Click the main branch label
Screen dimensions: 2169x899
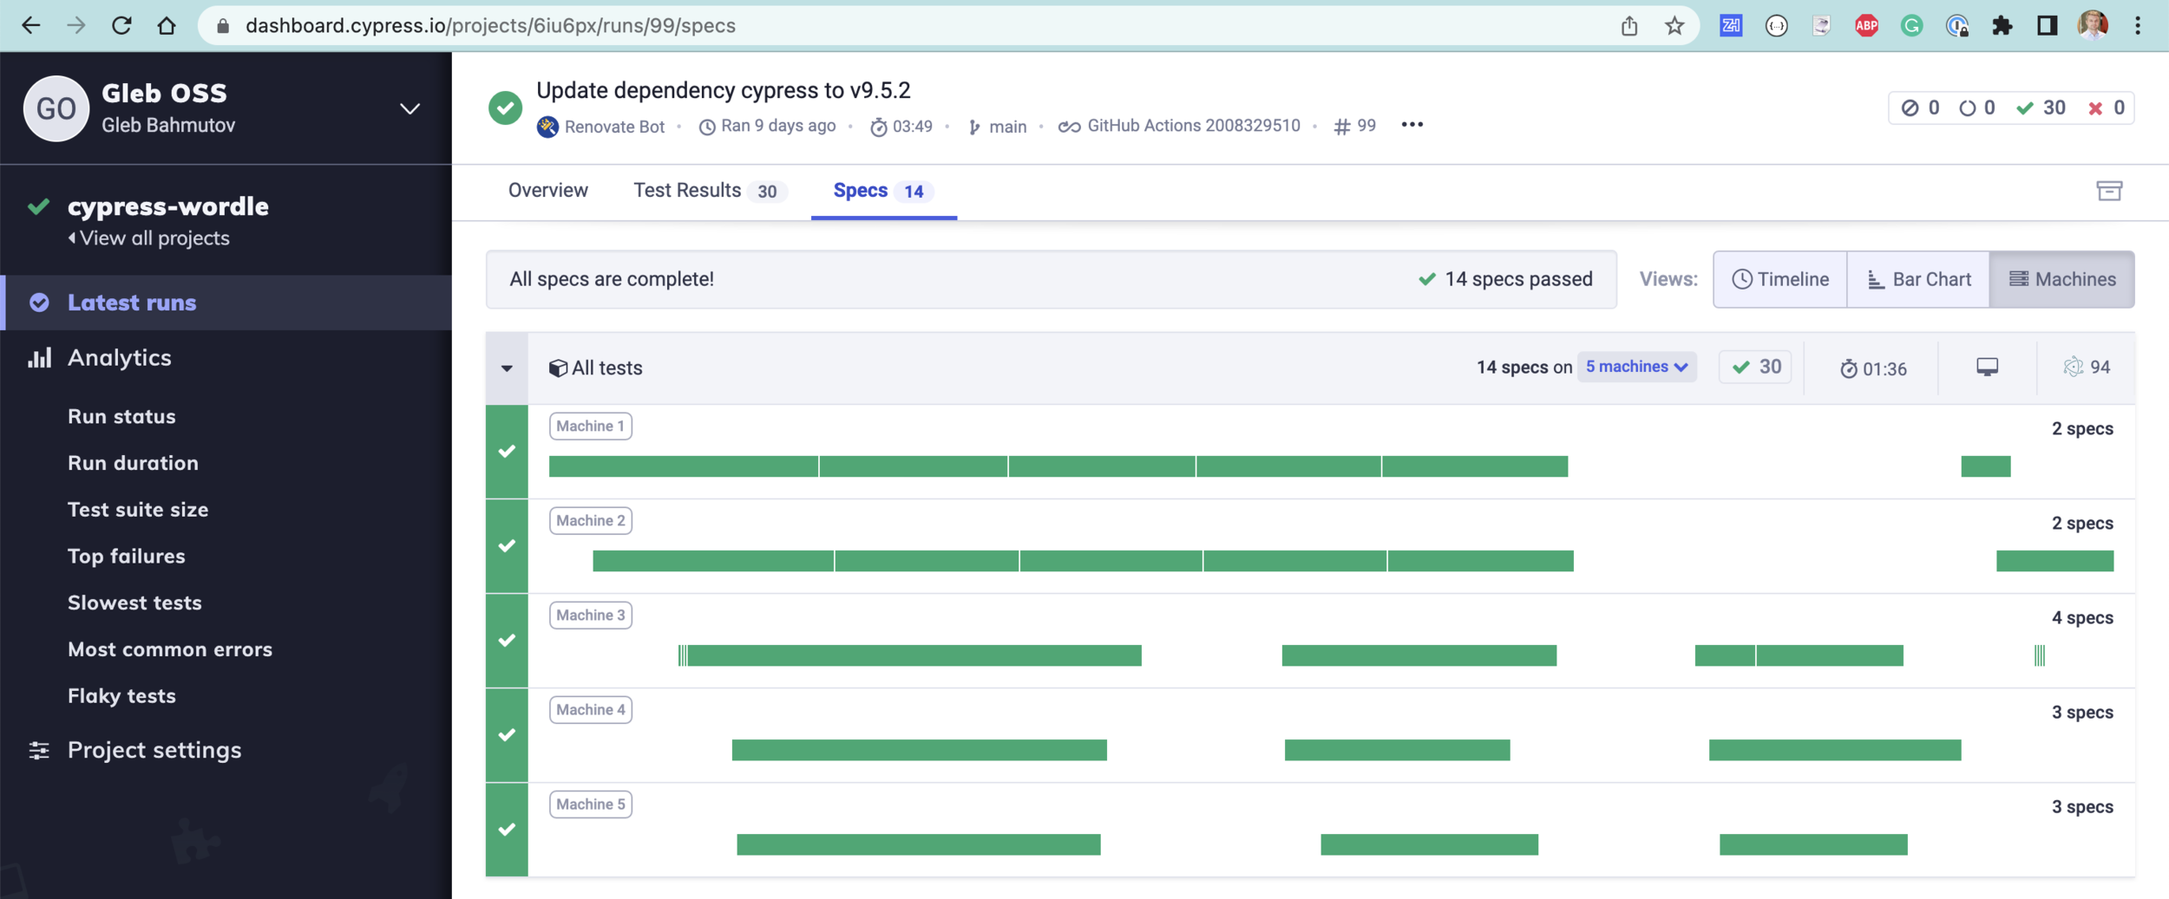pos(998,127)
